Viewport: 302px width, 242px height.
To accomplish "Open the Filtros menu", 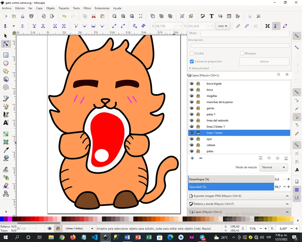I will pos(87,8).
